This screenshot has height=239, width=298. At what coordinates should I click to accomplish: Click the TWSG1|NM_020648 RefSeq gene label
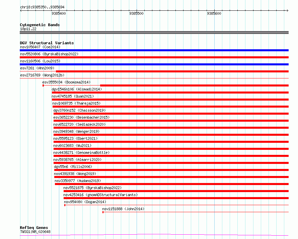[x=35, y=232]
